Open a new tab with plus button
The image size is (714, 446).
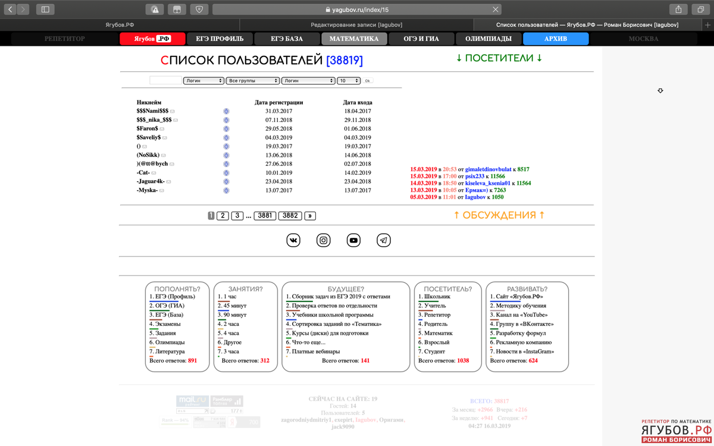pos(707,25)
